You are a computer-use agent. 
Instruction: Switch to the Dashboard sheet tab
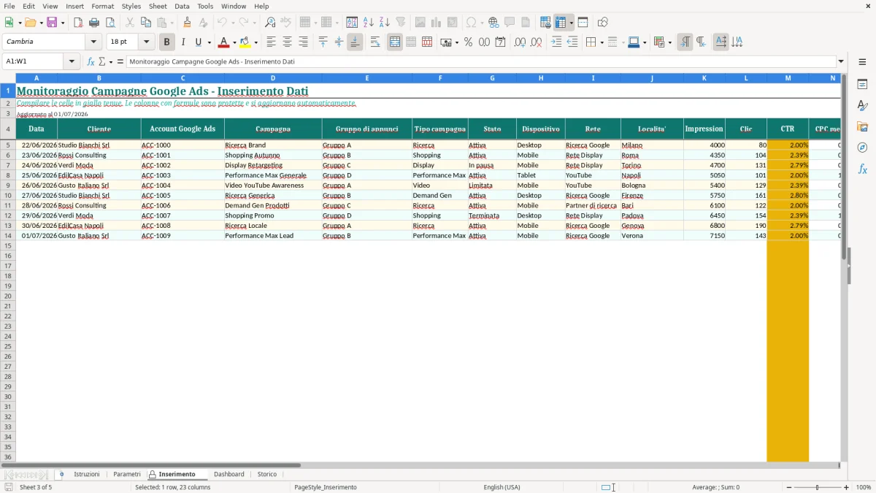coord(229,474)
